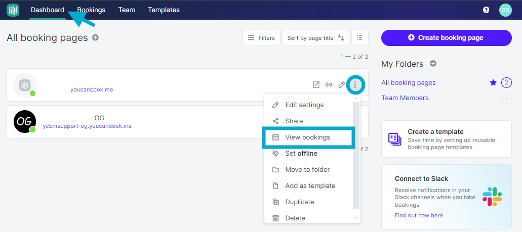522x232 pixels.
Task: Choose Move to folder menu entry
Action: tap(308, 169)
